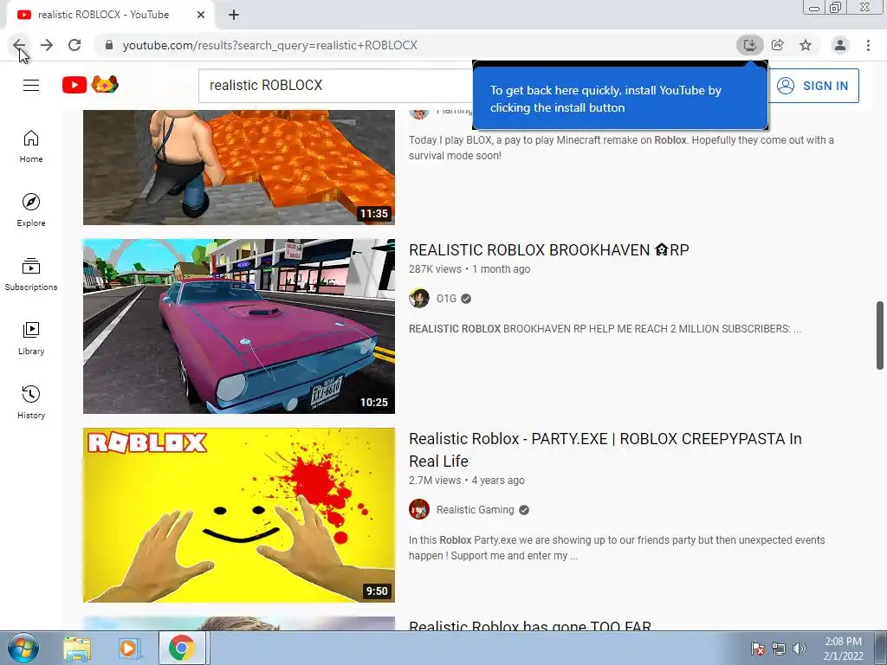Click the Chrome taskbar icon

click(x=181, y=649)
